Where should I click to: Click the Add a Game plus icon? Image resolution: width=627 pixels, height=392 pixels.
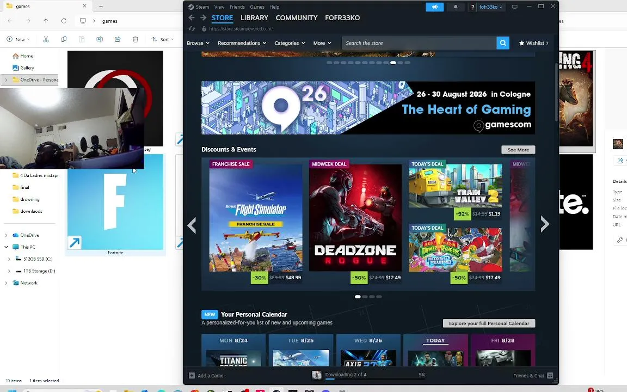[x=192, y=376]
